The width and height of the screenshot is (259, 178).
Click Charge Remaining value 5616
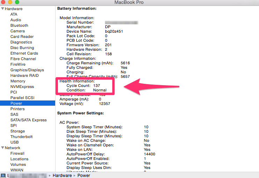[x=125, y=63]
